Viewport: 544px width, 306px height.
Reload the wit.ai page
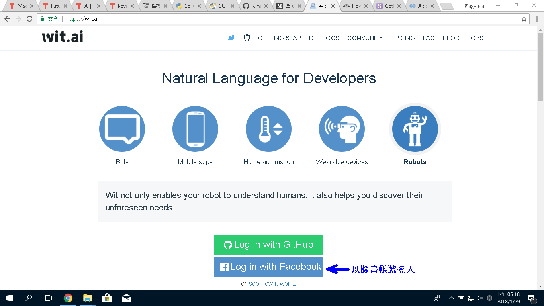(29, 19)
